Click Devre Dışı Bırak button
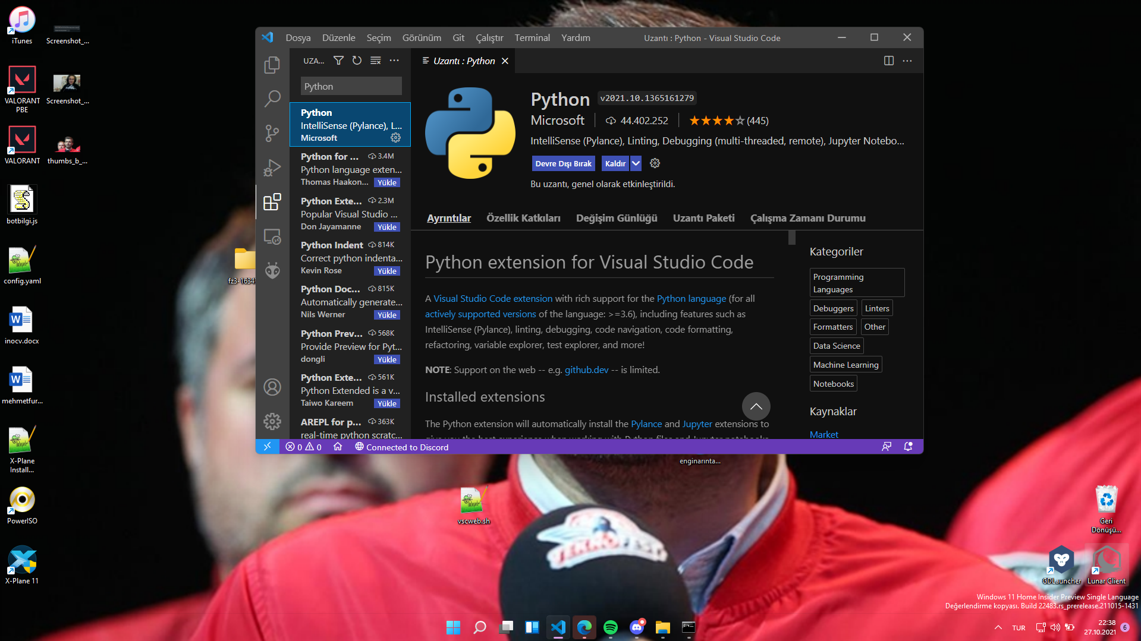The width and height of the screenshot is (1141, 641). [x=563, y=163]
